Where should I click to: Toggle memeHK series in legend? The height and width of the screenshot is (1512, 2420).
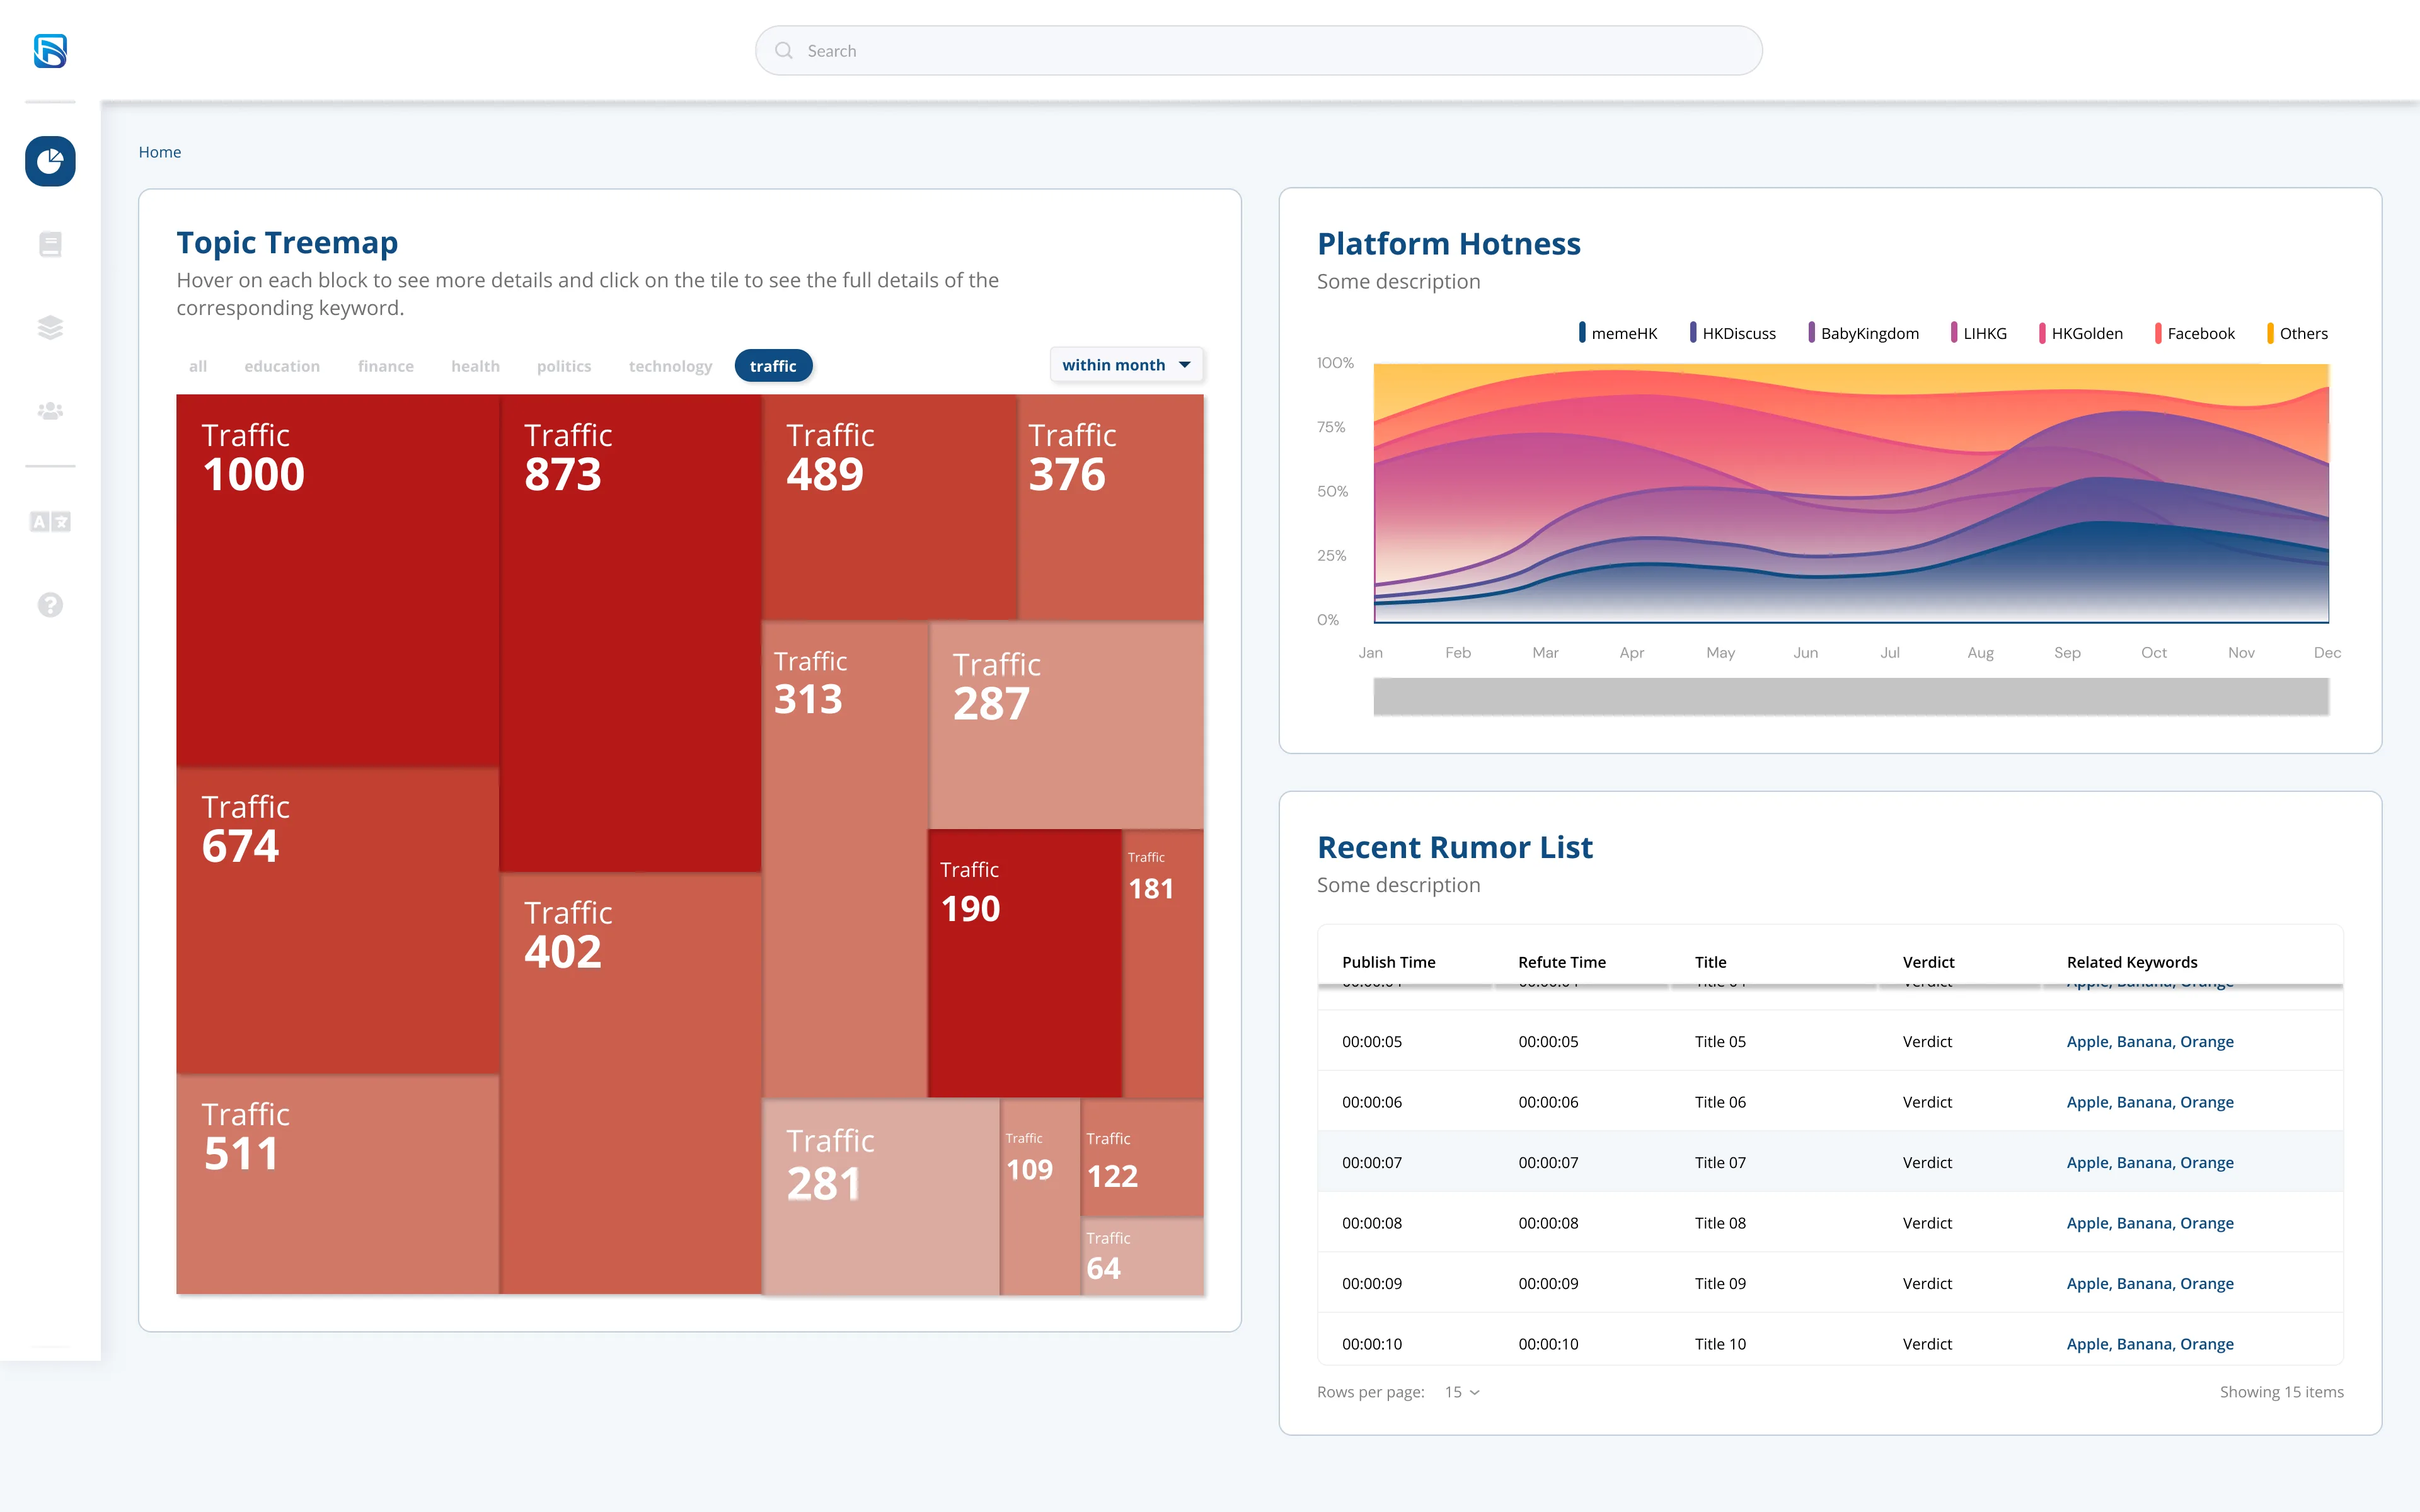click(1618, 333)
